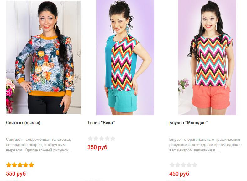Image resolution: width=247 pixels, height=181 pixels.
Task: Click the Свитшот (дымка) title link
Action: tap(23, 123)
